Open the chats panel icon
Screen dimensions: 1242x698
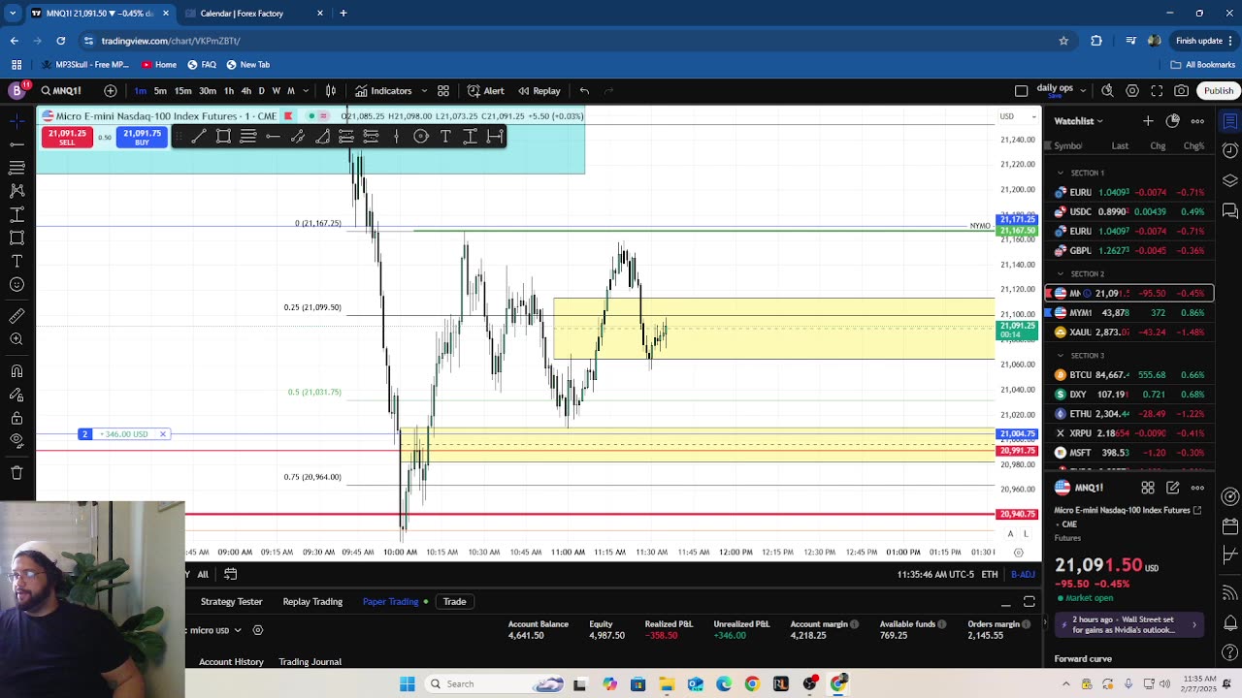[1229, 210]
